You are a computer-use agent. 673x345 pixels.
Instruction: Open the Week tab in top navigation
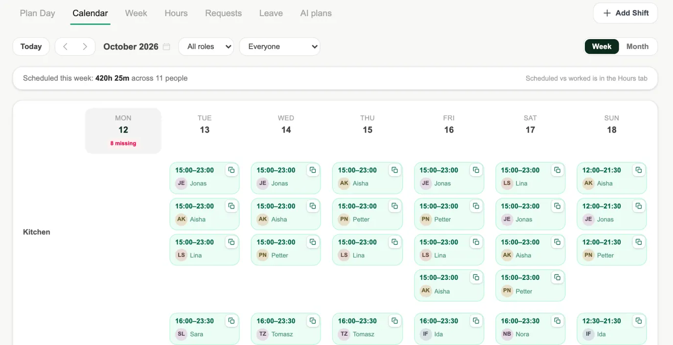point(136,13)
